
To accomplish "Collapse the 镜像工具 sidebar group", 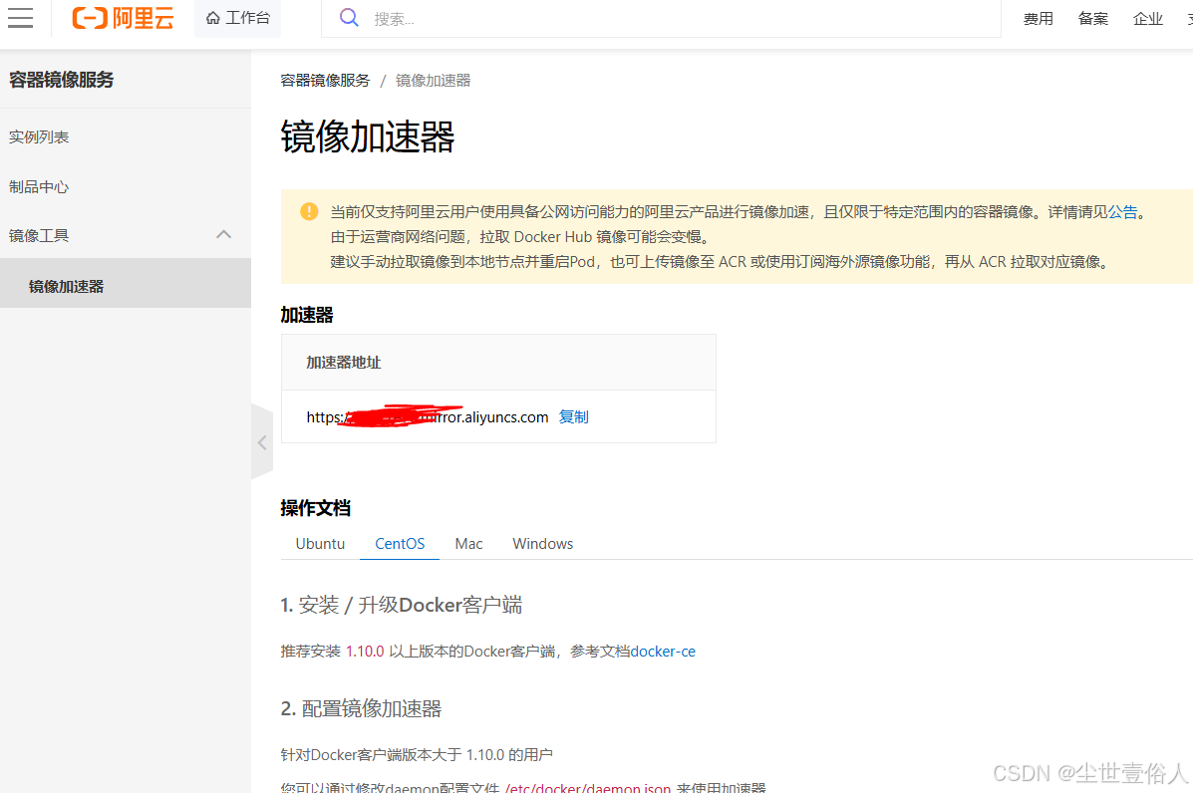I will pyautogui.click(x=126, y=236).
